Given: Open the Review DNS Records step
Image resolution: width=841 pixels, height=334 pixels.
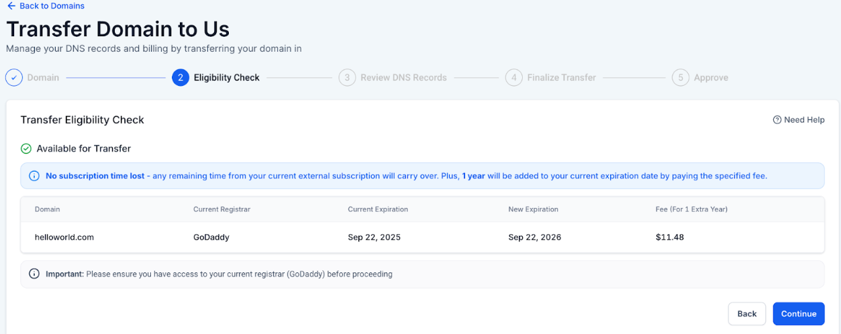Looking at the screenshot, I should coord(403,78).
